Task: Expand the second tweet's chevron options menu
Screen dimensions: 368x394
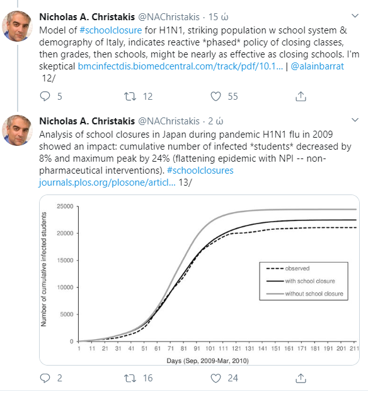Action: point(355,120)
